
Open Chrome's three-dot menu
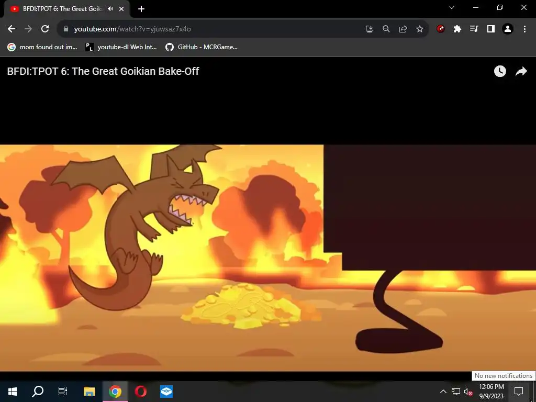point(524,29)
